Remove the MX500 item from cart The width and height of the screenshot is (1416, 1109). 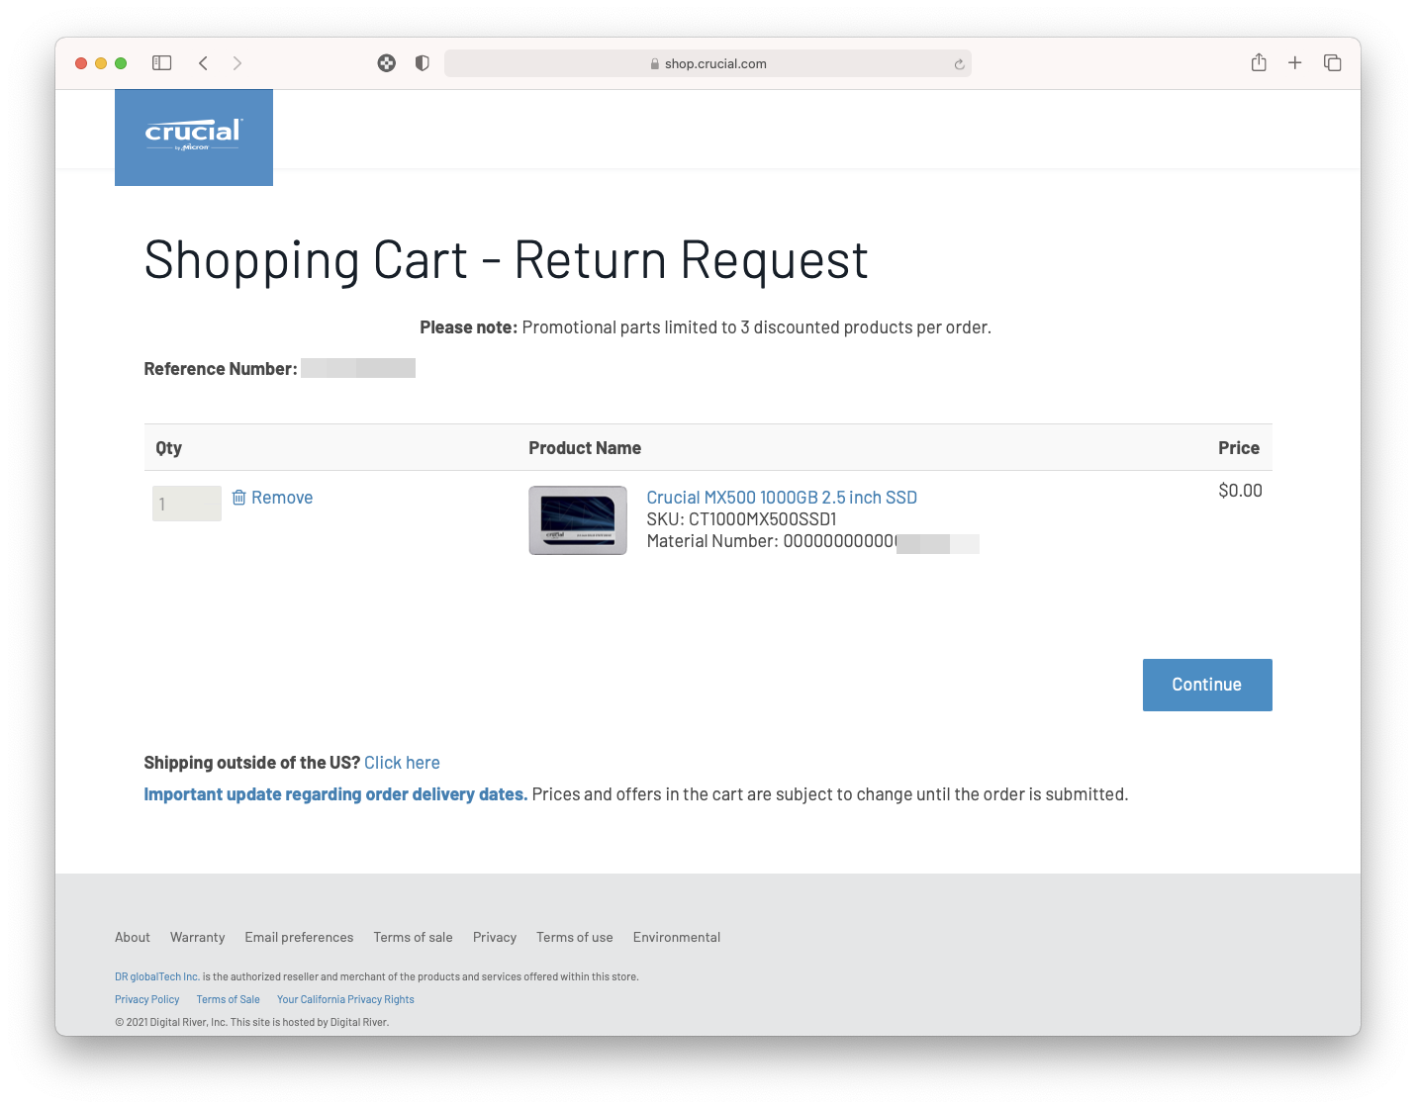pos(272,498)
